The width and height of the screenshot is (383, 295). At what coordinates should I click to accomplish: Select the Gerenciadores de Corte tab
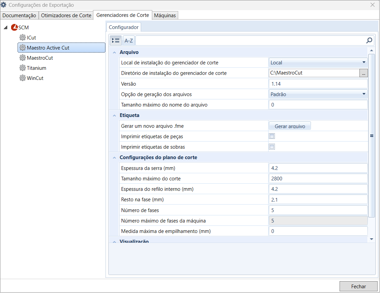(123, 15)
